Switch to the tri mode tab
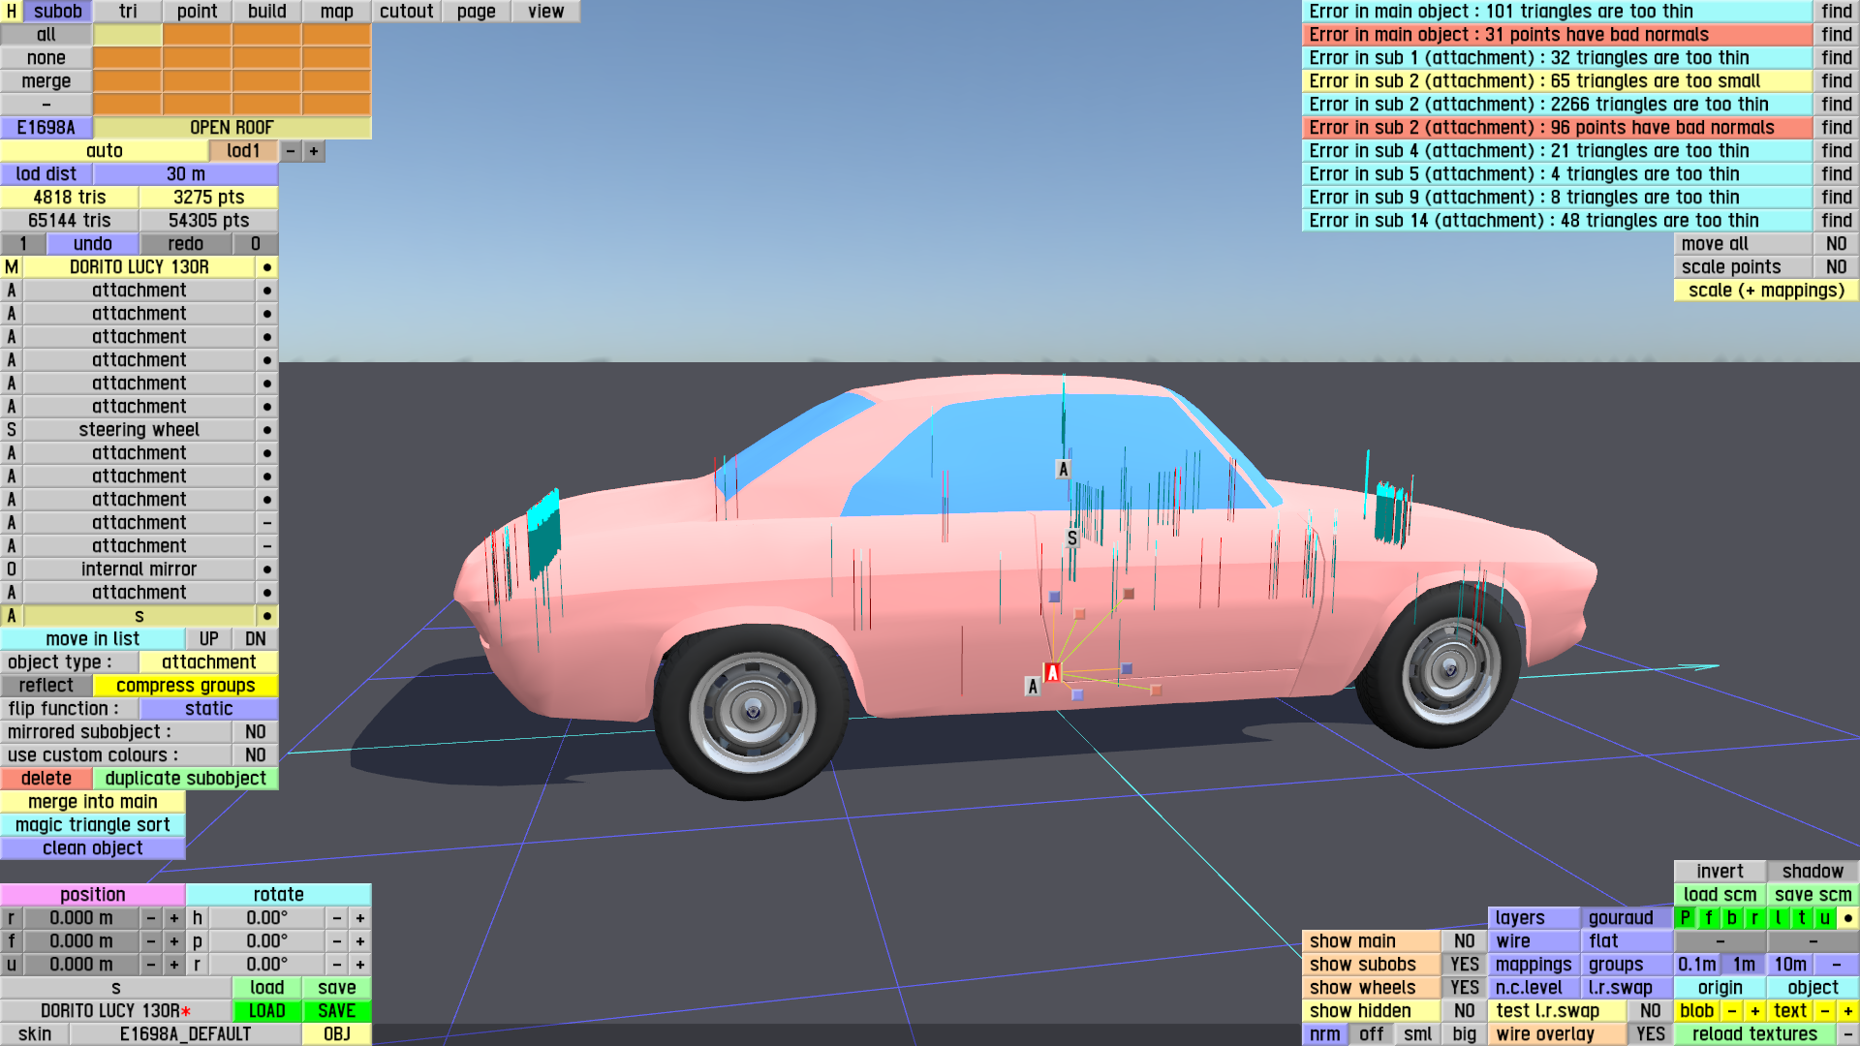The image size is (1860, 1046). [128, 12]
